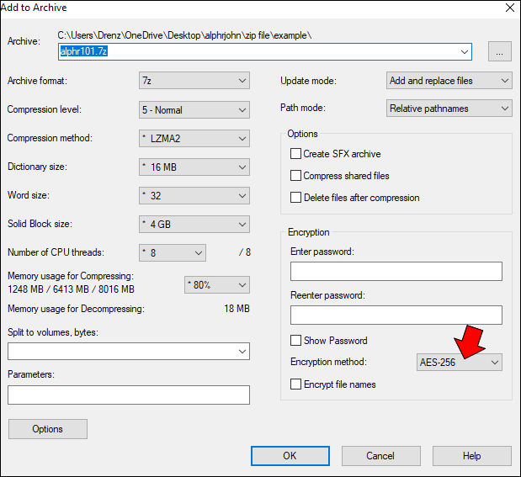The image size is (521, 477).
Task: Toggle the Show Password checkbox
Action: pos(295,341)
